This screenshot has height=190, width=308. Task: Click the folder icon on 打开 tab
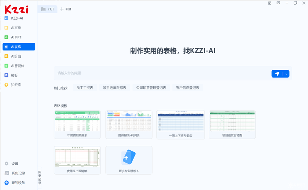(43, 9)
